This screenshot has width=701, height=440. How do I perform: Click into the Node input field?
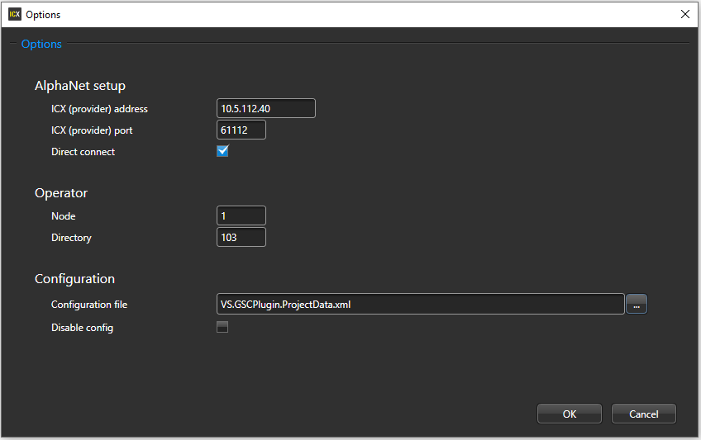pos(241,215)
